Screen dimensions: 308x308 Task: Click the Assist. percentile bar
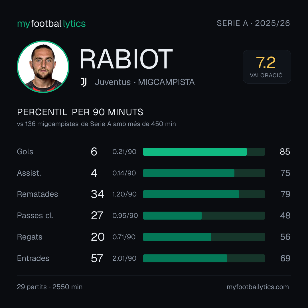click(204, 173)
